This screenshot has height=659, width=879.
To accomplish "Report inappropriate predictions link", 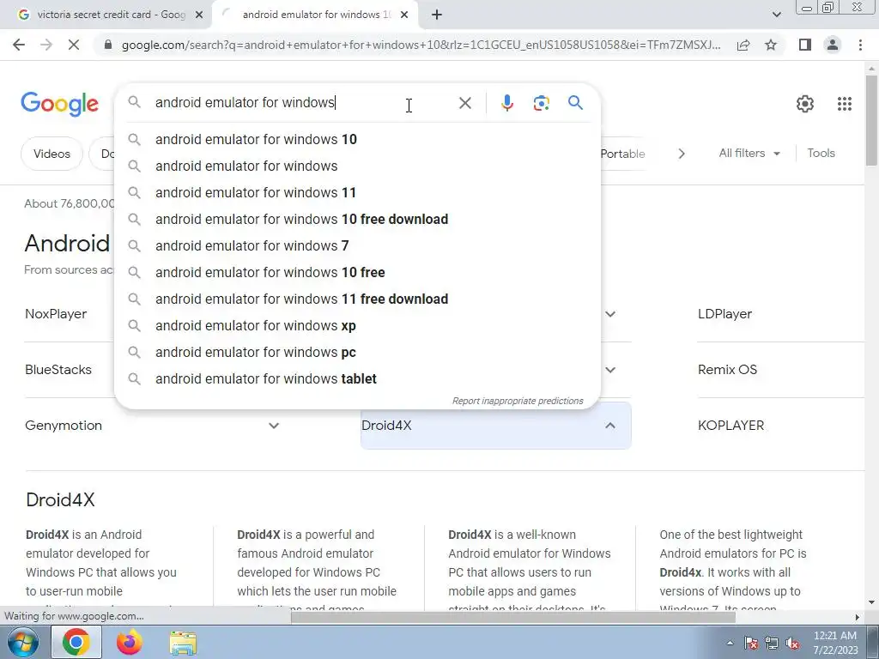I will pyautogui.click(x=518, y=401).
